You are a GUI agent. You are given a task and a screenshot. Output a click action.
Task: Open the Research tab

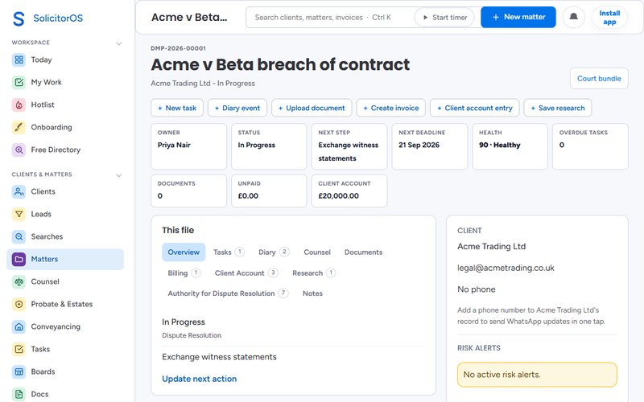314,273
